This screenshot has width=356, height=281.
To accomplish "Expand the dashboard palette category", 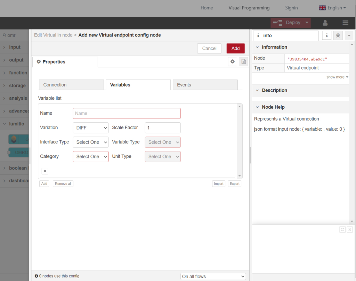I will (15, 181).
